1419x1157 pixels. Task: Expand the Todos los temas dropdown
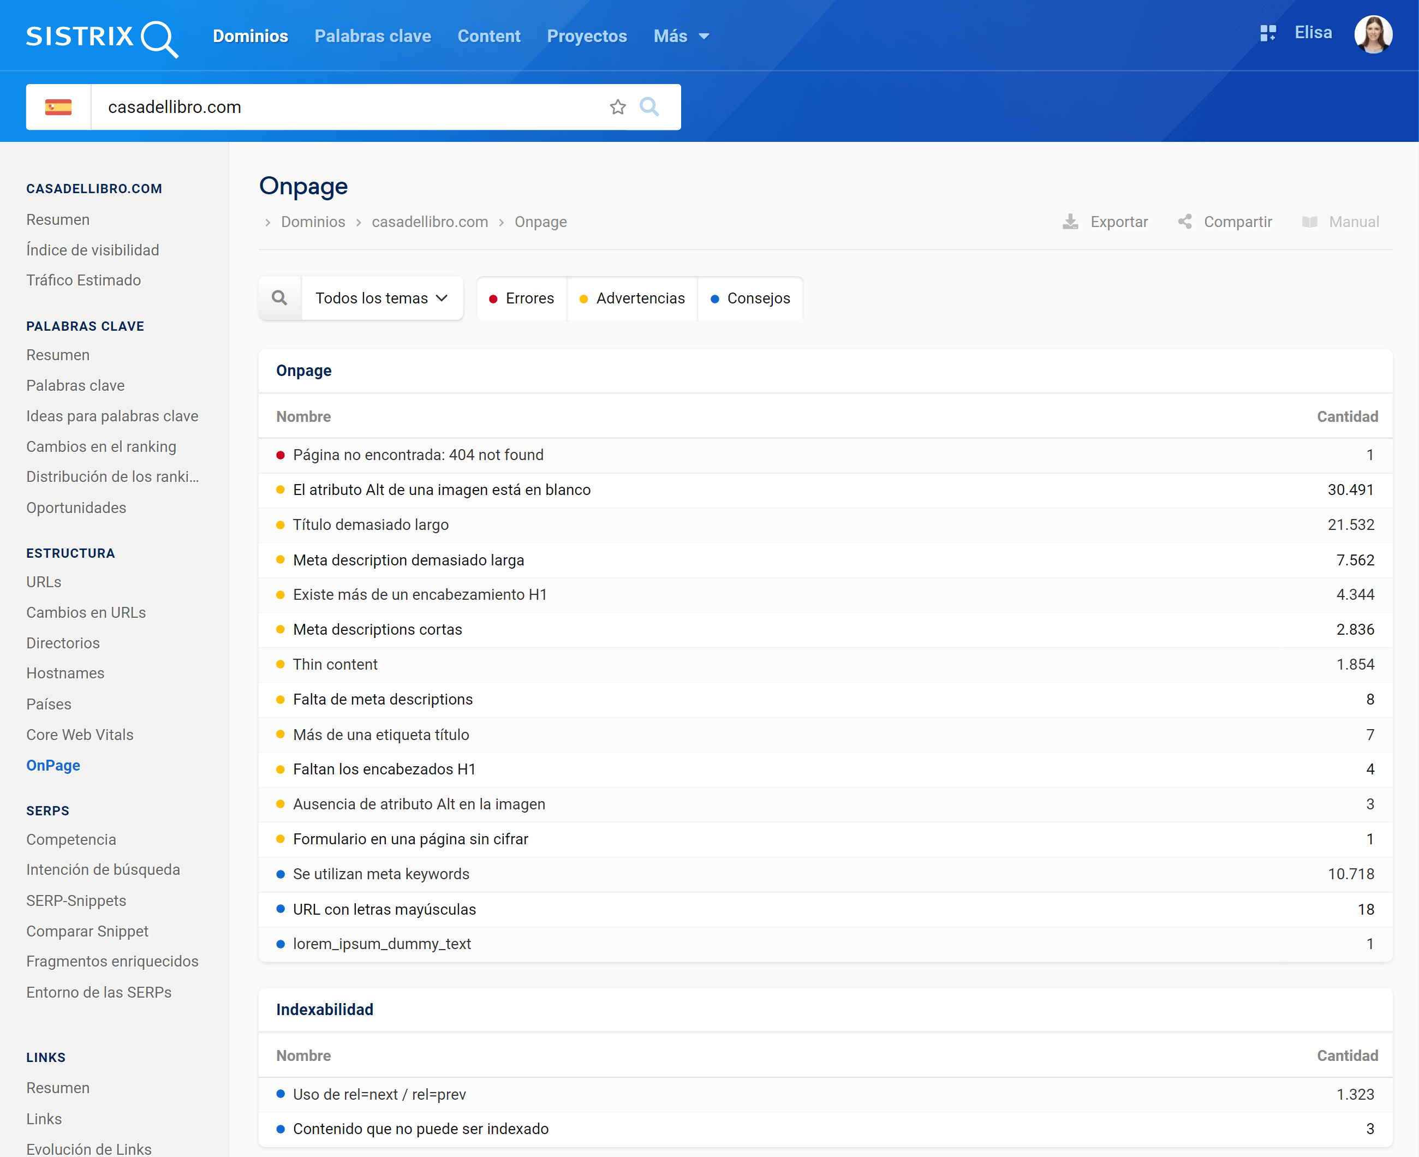coord(382,299)
